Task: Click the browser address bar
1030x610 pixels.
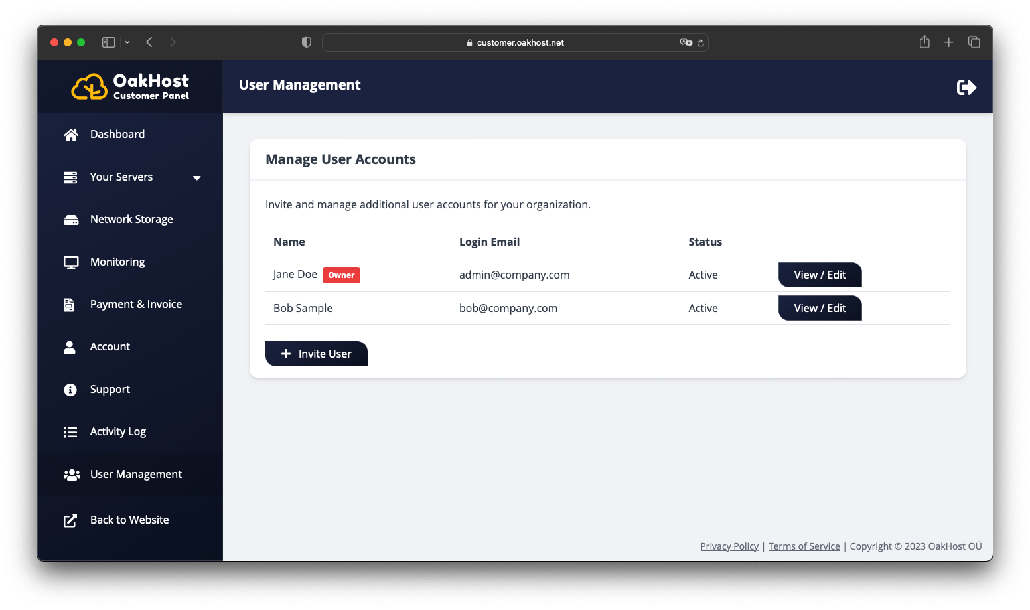Action: click(x=514, y=42)
